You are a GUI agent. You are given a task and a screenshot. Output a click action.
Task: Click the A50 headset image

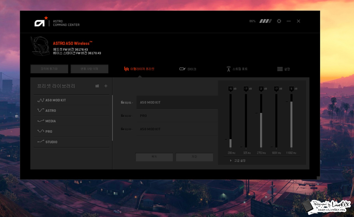pyautogui.click(x=41, y=46)
